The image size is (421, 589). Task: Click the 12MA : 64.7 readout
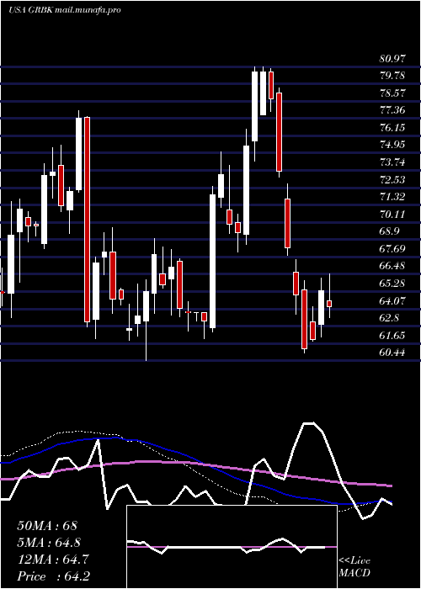[52, 560]
